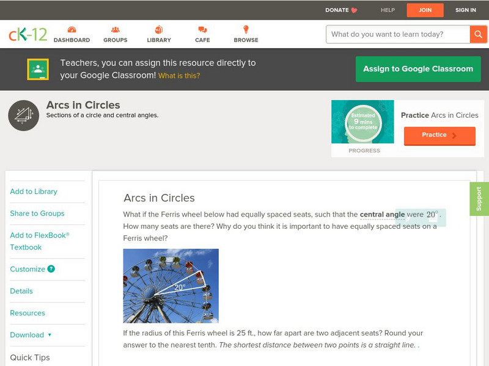
Task: Click the Ferris wheel image
Action: pos(171,285)
